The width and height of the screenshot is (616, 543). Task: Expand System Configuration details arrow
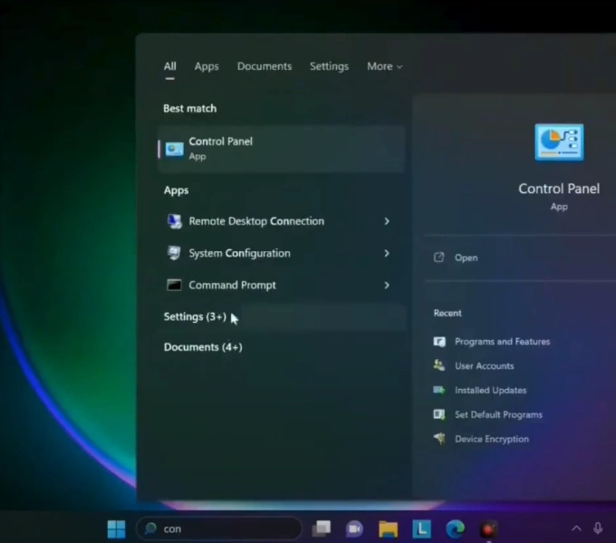(387, 253)
